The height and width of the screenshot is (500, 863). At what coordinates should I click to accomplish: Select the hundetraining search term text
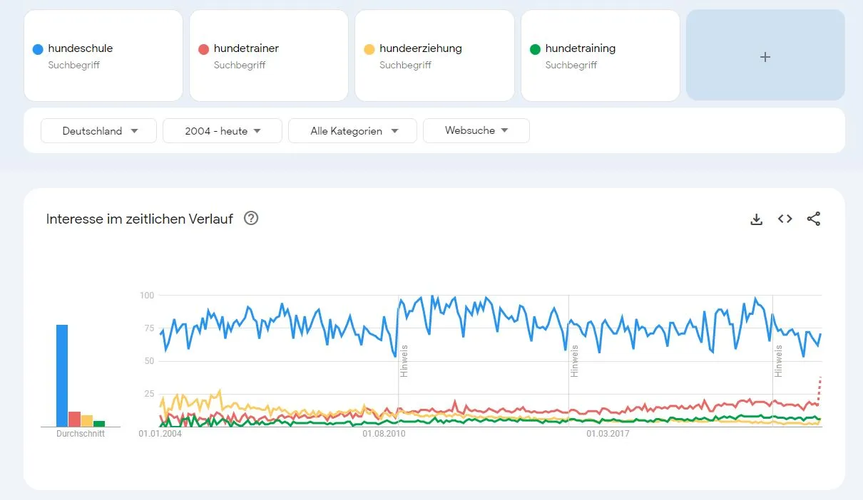[580, 48]
